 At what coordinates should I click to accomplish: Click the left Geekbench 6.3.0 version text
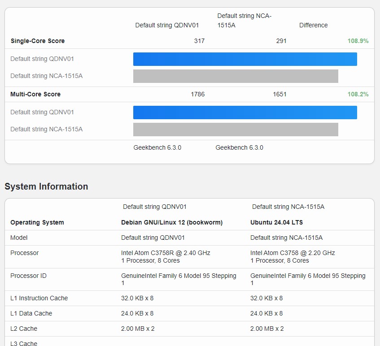tap(157, 147)
